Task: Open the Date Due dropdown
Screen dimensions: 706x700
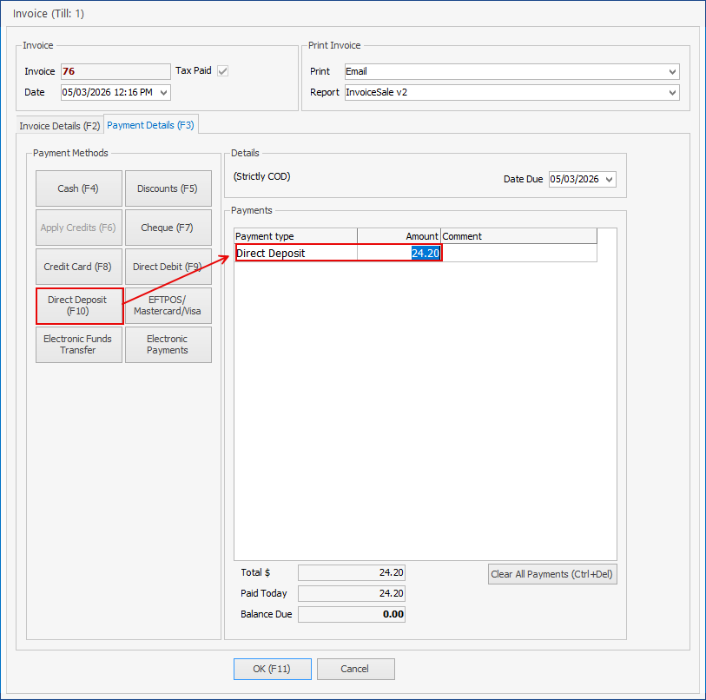Action: (x=610, y=179)
